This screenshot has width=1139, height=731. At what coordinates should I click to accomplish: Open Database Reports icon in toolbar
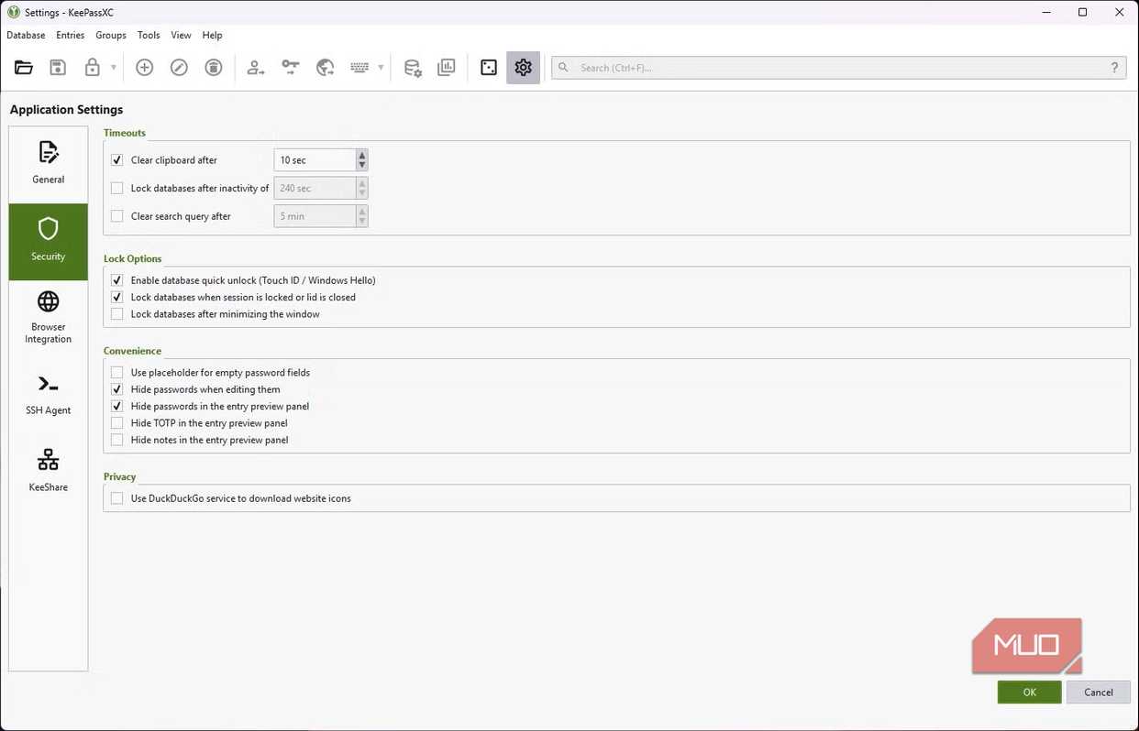[447, 68]
